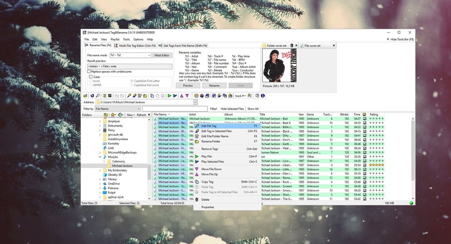This screenshot has height=244, width=451.
Task: Click cover picture icon in 'Michael Jackson - Bad' row
Action: point(364,119)
